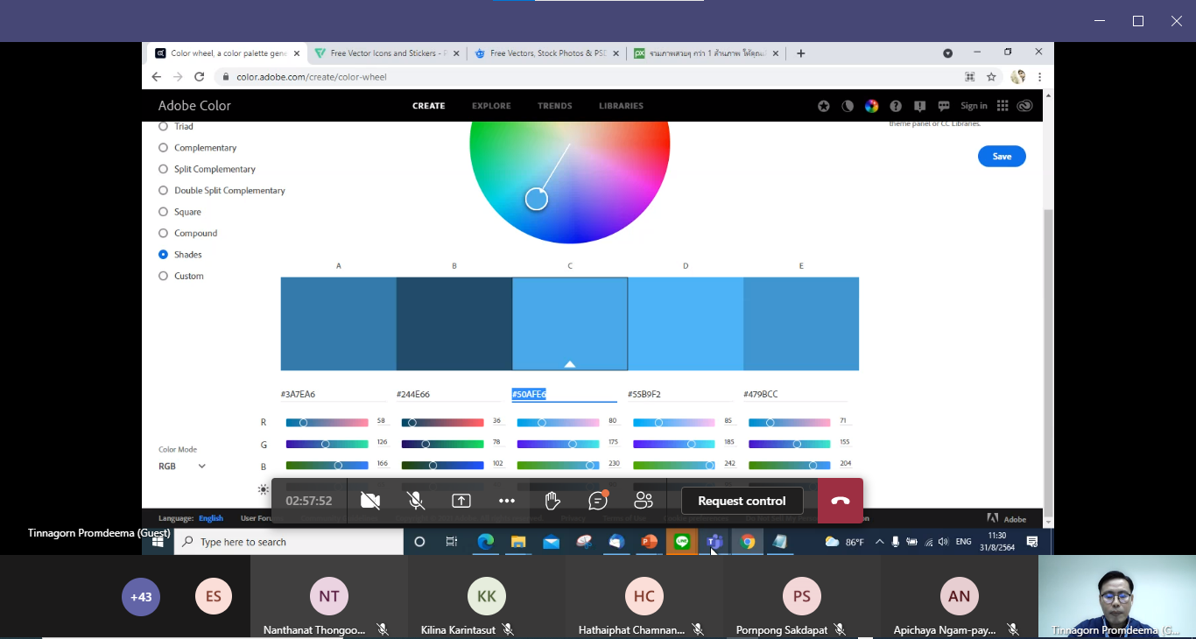This screenshot has width=1196, height=639.
Task: Open more actions ellipsis in call toolbar
Action: (507, 501)
